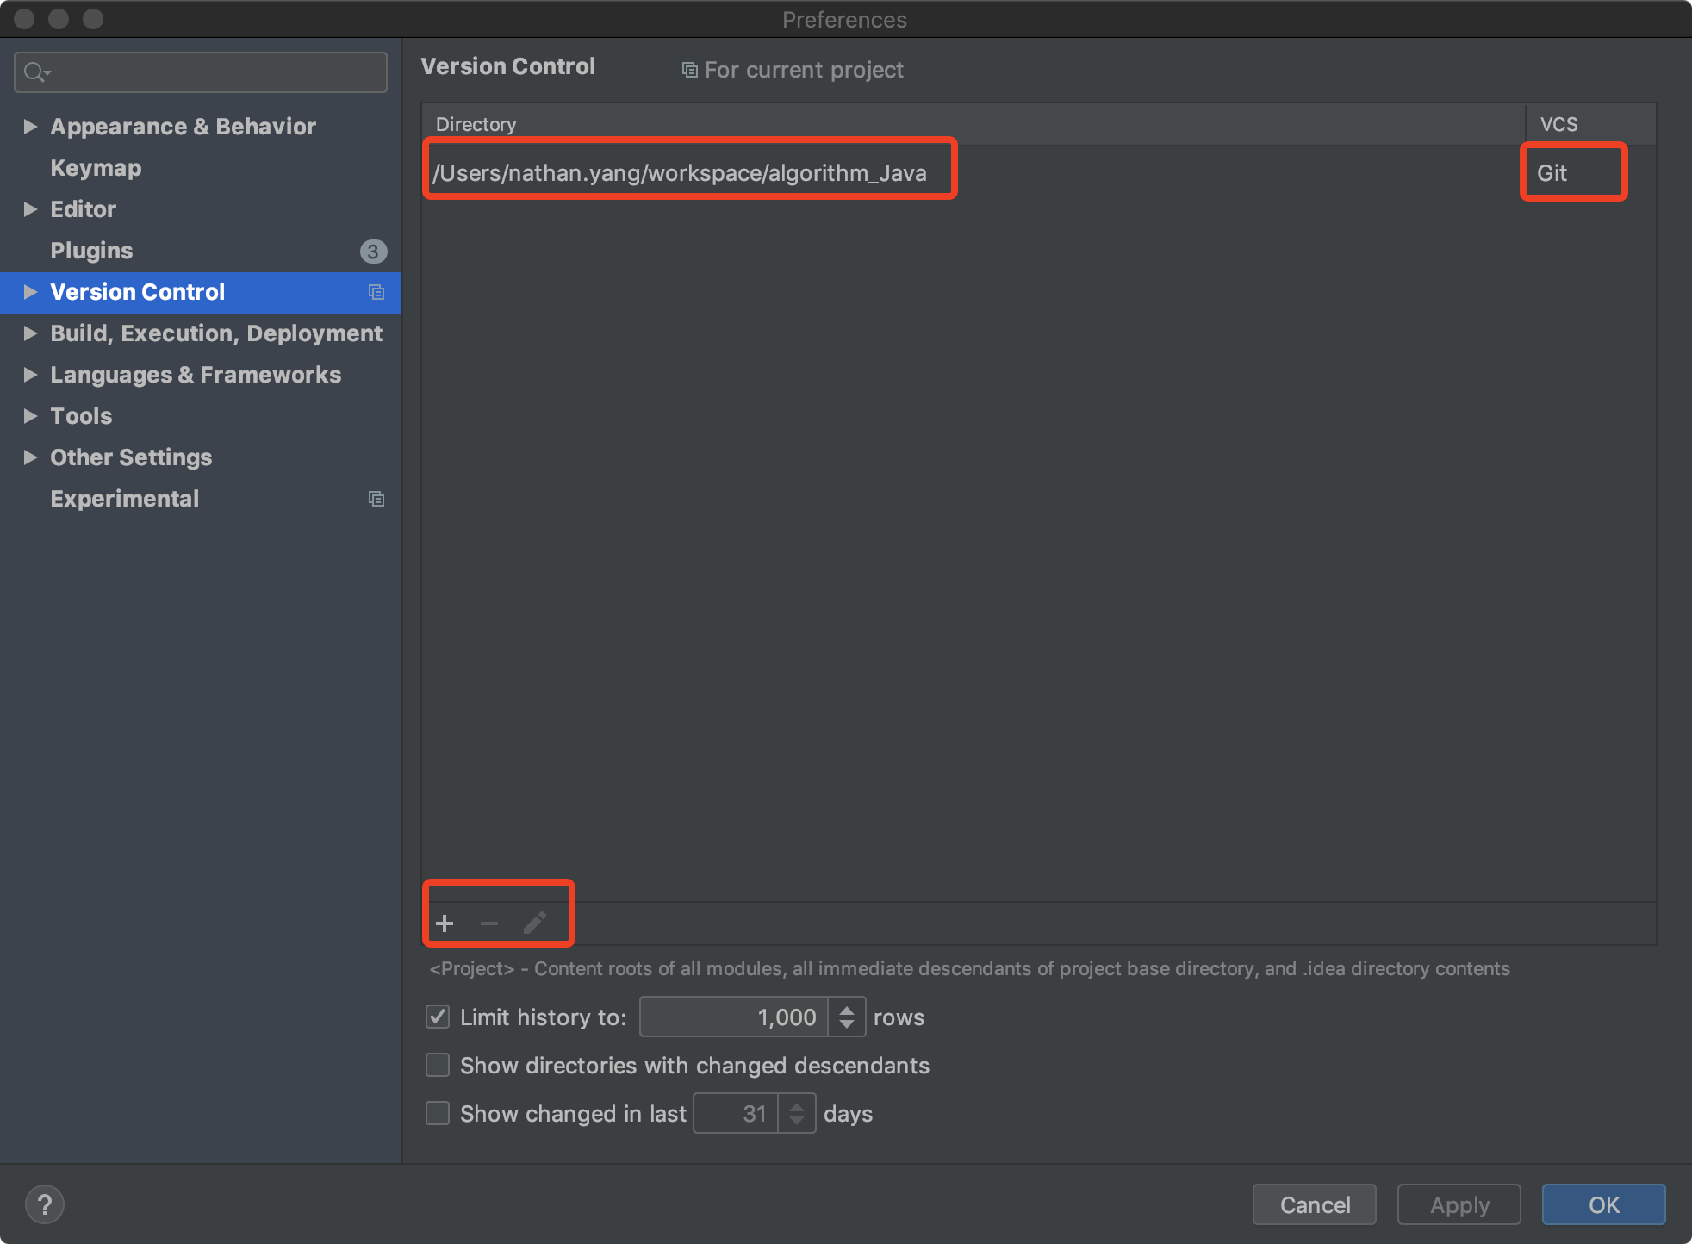This screenshot has height=1244, width=1692.
Task: Expand the Editor settings tree node
Action: (30, 209)
